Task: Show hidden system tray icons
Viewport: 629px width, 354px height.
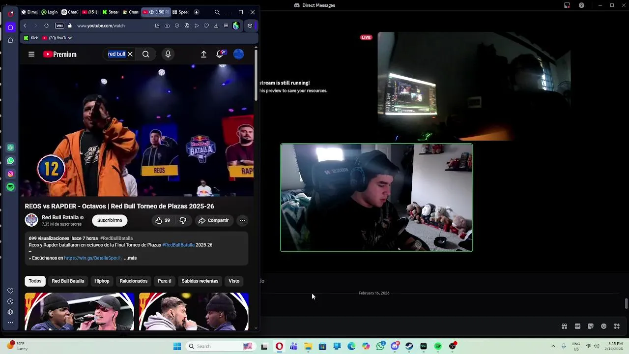Action: click(x=553, y=346)
